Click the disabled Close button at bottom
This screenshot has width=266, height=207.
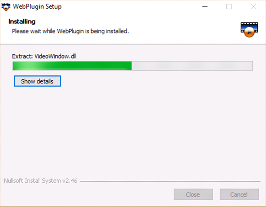pos(193,194)
